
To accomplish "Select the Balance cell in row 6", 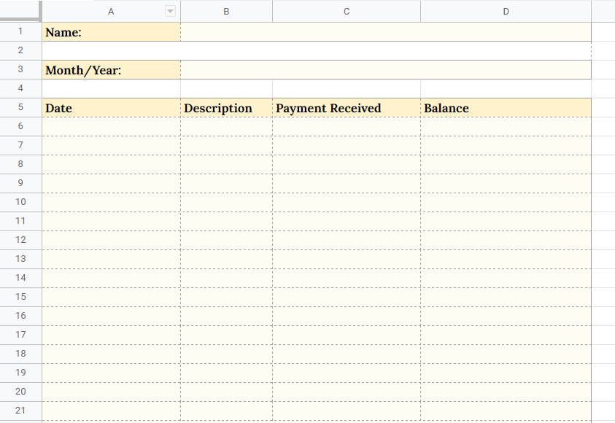I will pos(506,127).
